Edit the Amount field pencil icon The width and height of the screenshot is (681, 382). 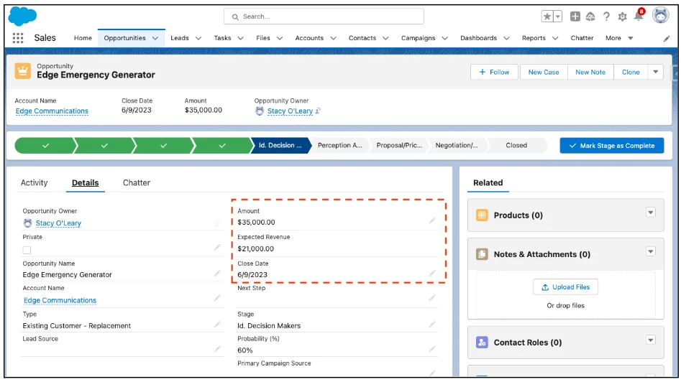[432, 220]
